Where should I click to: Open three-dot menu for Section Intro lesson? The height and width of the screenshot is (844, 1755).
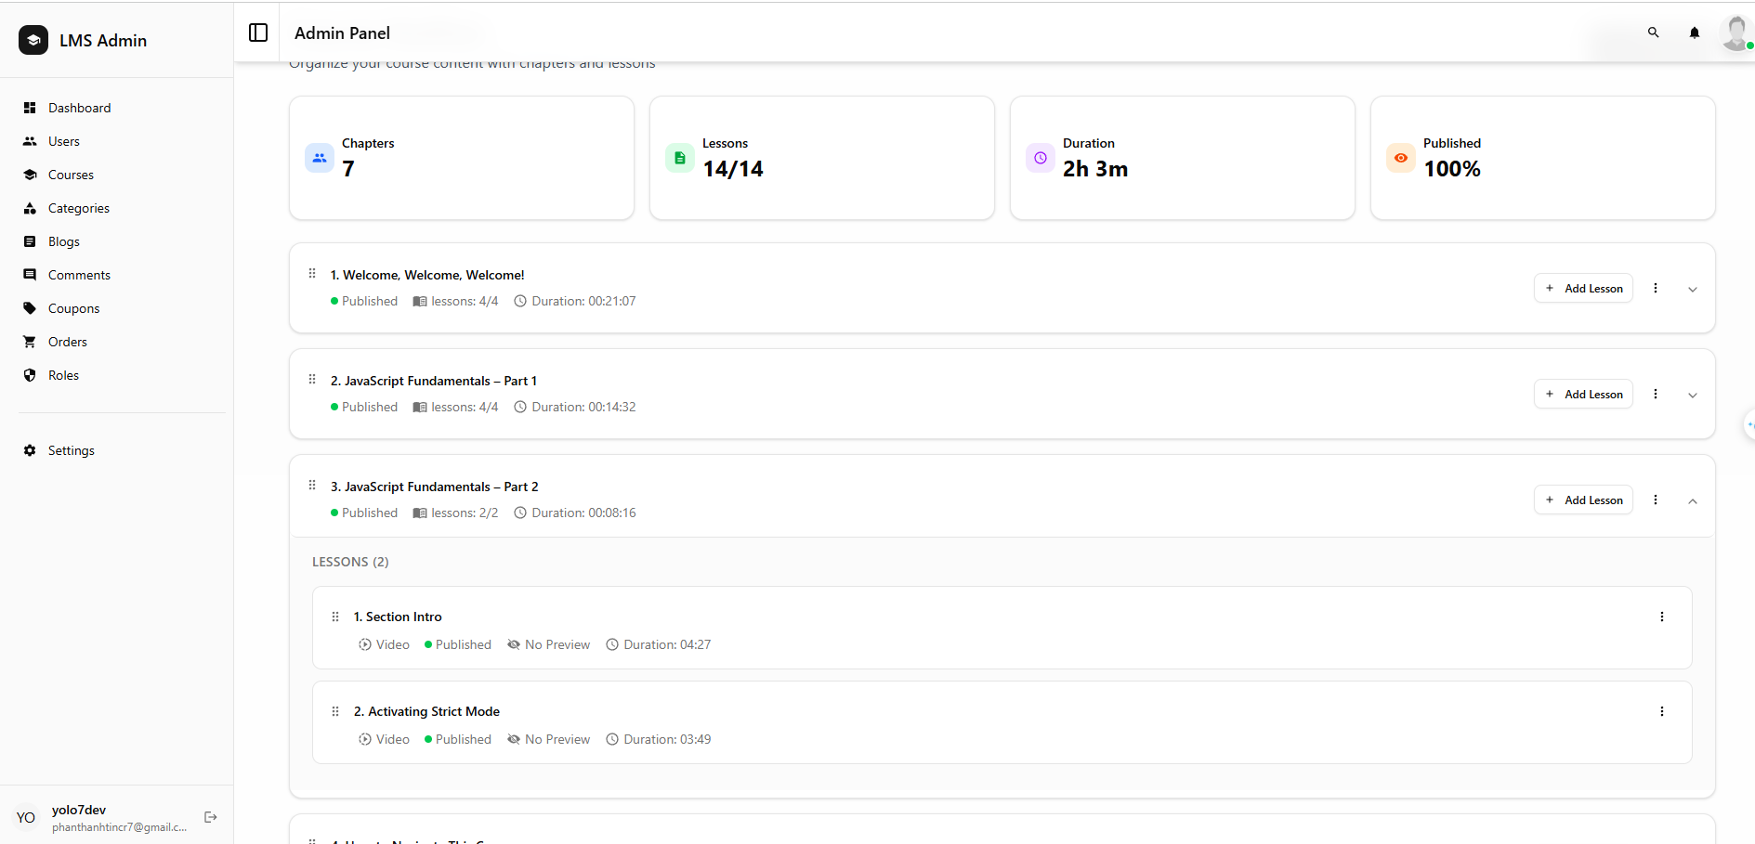pyautogui.click(x=1661, y=617)
